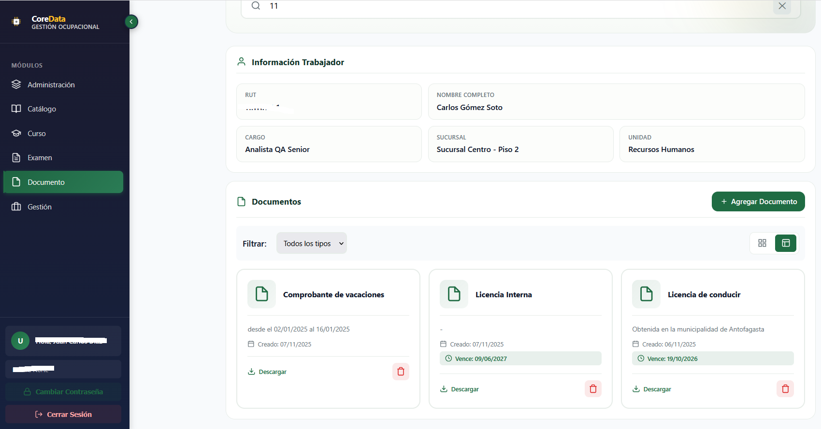This screenshot has width=821, height=429.
Task: Open the Todos los tipos filter dropdown
Action: coord(312,243)
